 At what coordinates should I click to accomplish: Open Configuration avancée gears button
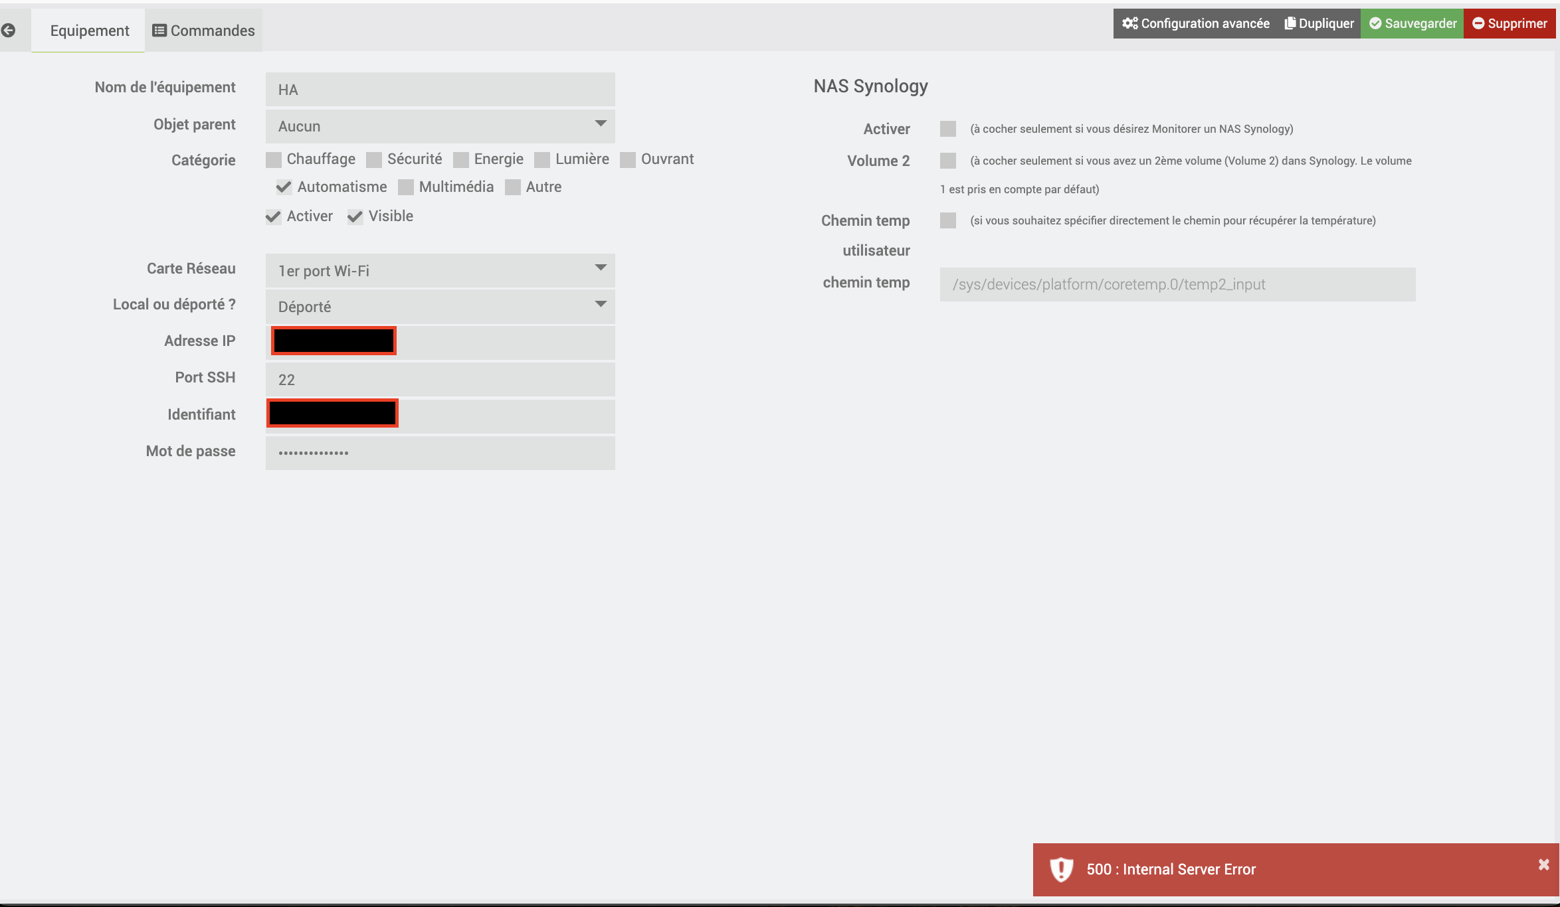[1195, 24]
